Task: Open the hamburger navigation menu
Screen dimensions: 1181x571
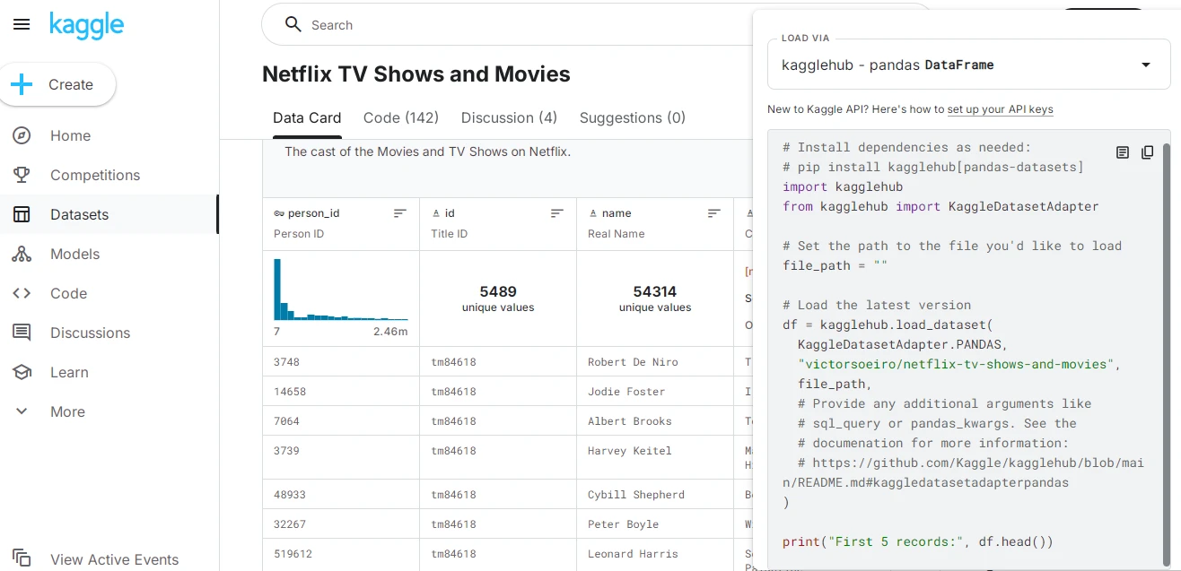Action: (22, 25)
